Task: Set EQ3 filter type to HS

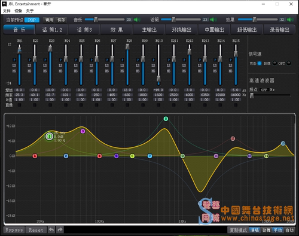Action: (x=45, y=71)
